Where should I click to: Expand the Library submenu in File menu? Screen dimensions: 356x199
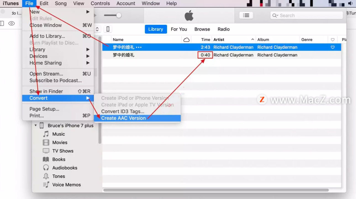[58, 49]
